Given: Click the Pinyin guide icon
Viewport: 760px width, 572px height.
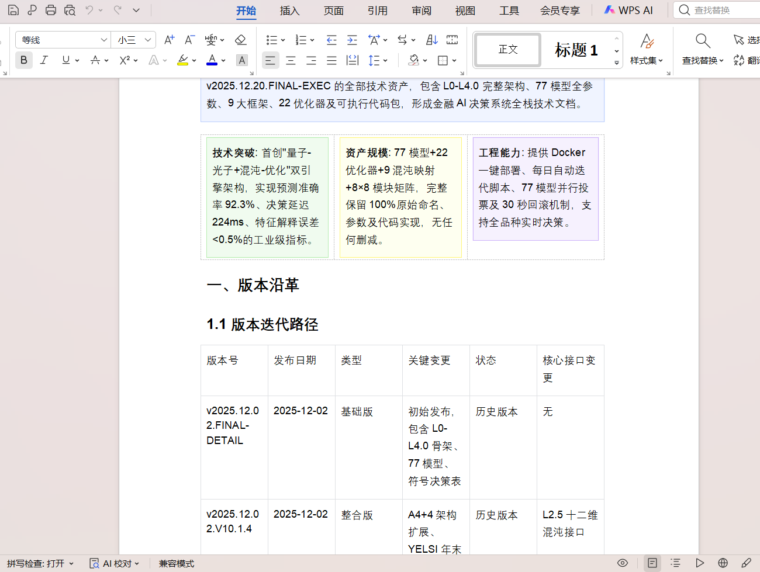Looking at the screenshot, I should 211,40.
